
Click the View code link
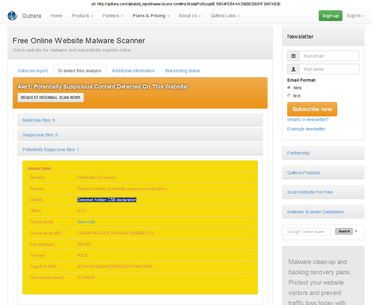(x=86, y=222)
